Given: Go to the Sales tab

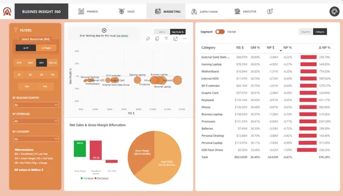Looking at the screenshot, I should 131,12.
